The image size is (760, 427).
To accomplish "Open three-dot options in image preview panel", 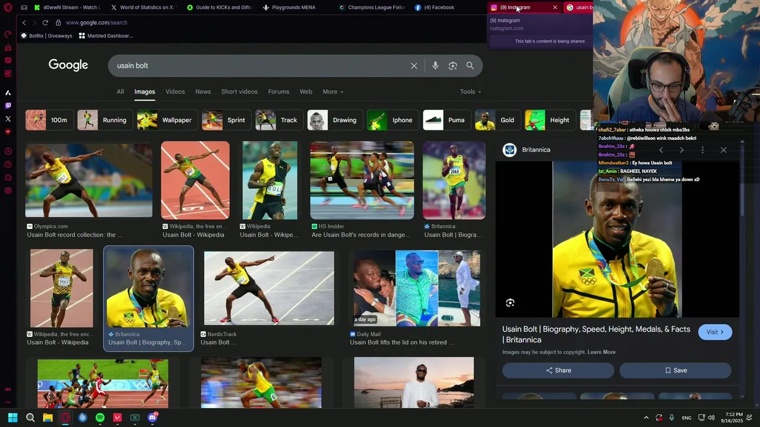I will (702, 150).
